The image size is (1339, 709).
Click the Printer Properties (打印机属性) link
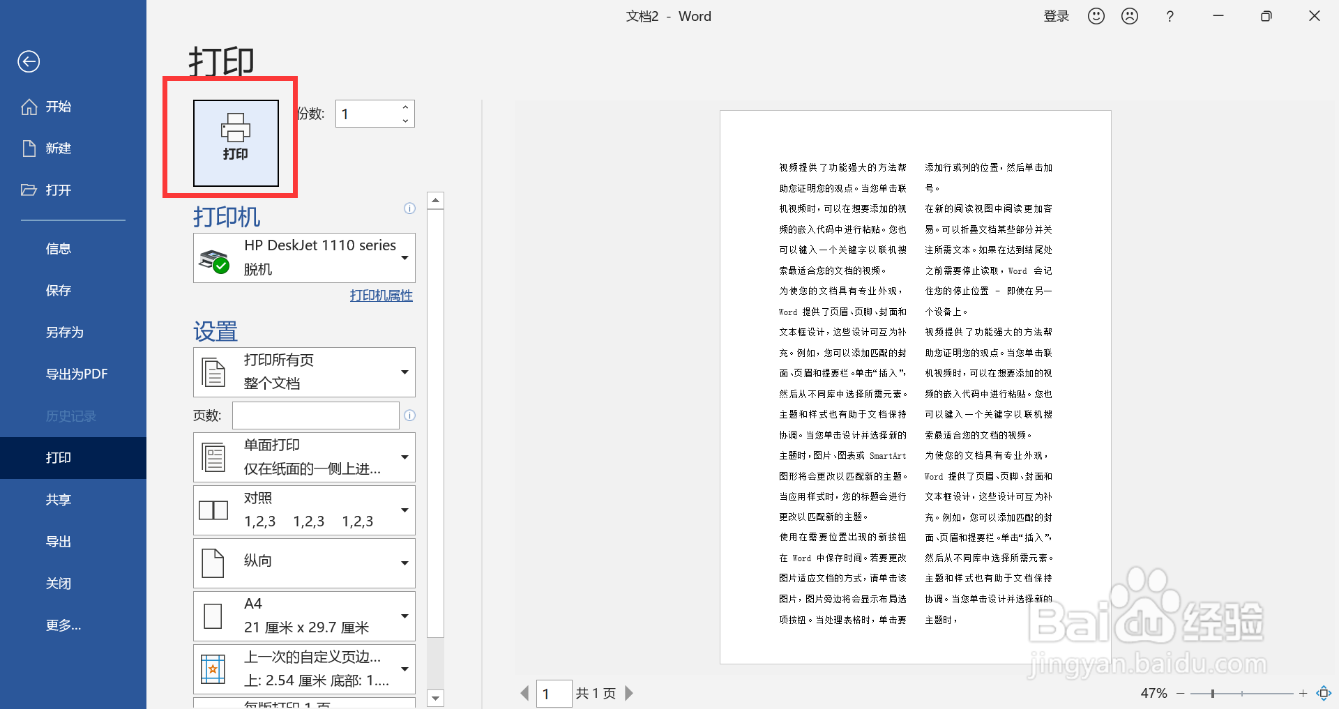381,296
